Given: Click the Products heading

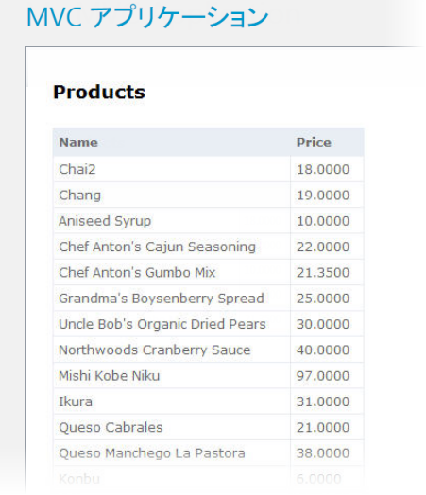Looking at the screenshot, I should [99, 93].
